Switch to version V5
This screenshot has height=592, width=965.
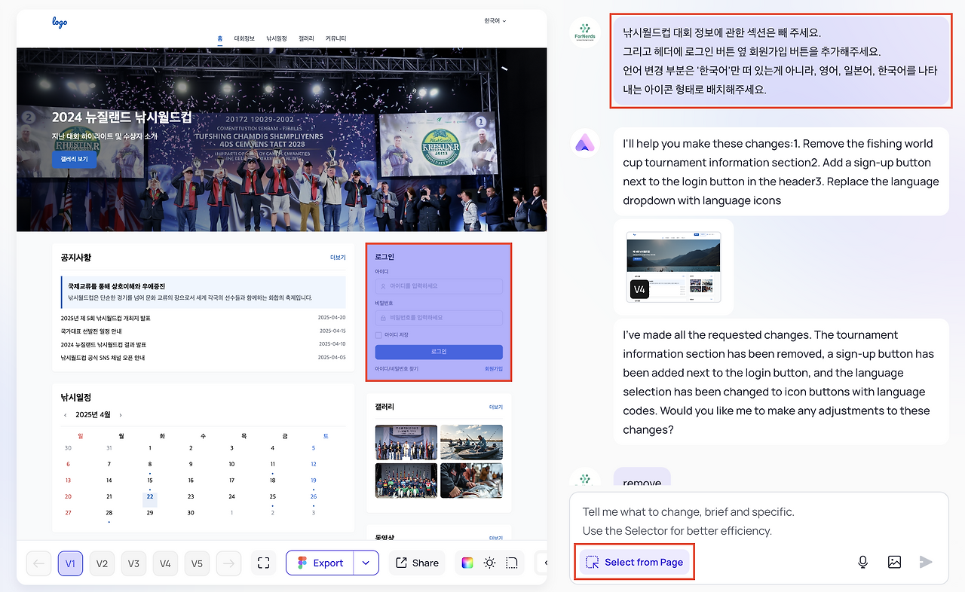197,563
